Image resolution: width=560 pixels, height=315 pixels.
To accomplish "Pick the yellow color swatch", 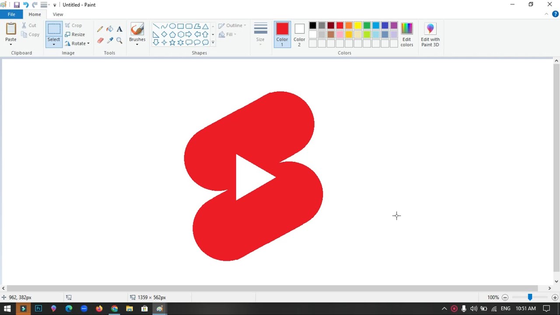I will pos(358,26).
